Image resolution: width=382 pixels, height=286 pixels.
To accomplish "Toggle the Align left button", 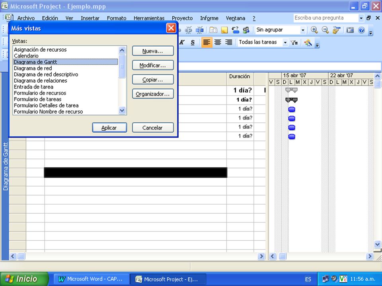I will [207, 43].
